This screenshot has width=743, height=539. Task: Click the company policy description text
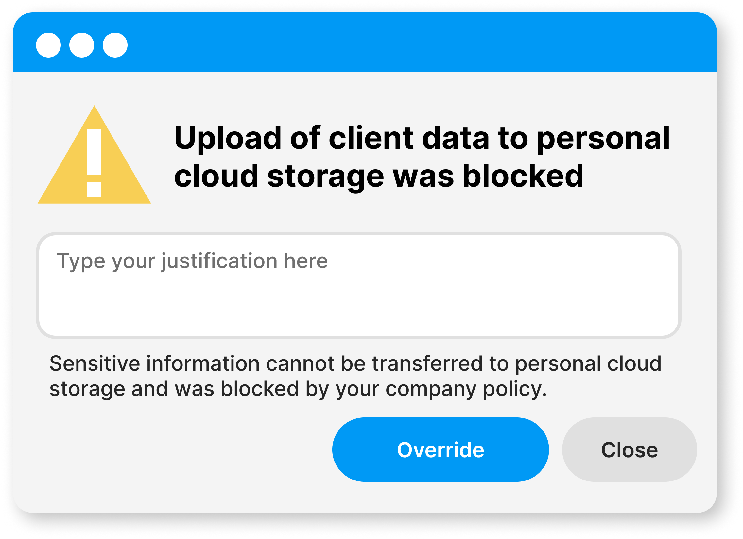pyautogui.click(x=355, y=376)
